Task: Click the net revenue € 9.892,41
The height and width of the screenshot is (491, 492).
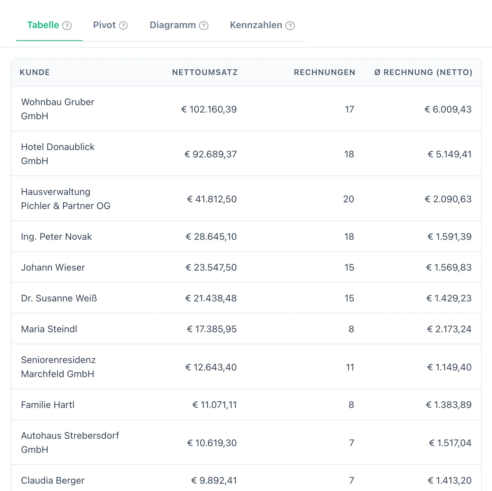Action: pos(214,480)
